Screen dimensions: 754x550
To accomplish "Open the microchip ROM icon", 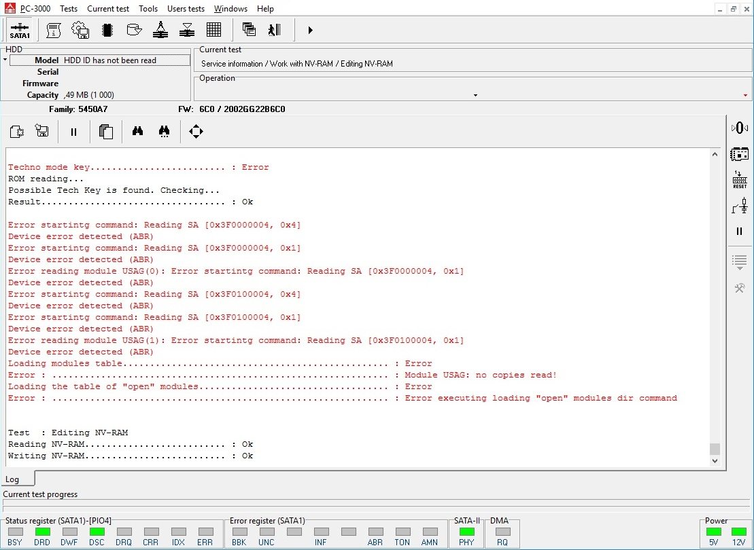I will pos(107,31).
